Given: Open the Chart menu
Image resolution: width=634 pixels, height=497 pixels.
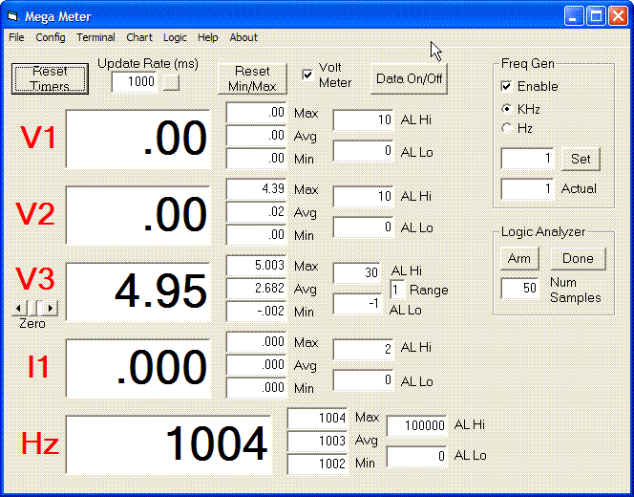Looking at the screenshot, I should click(x=139, y=37).
